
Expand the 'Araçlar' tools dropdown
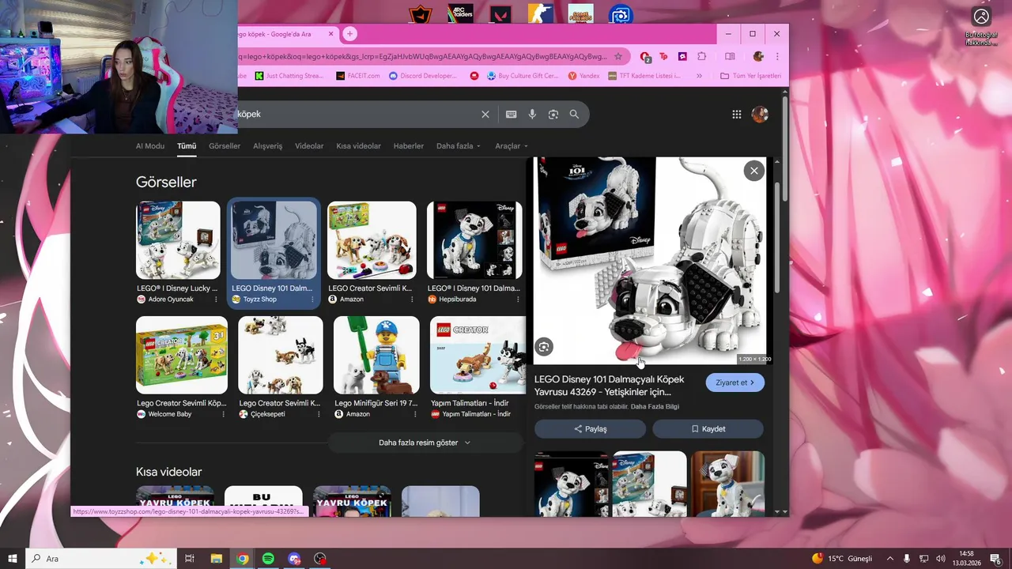512,146
